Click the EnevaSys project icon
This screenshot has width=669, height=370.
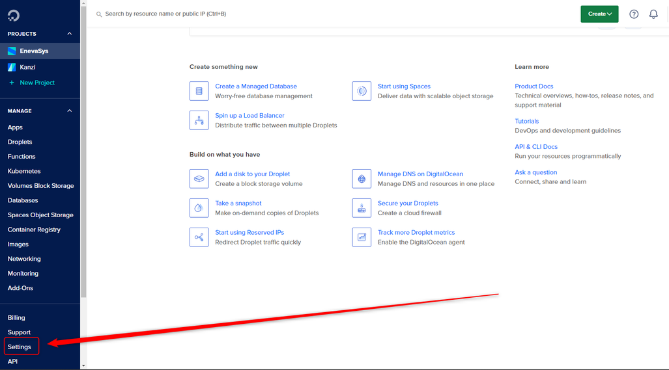point(12,51)
